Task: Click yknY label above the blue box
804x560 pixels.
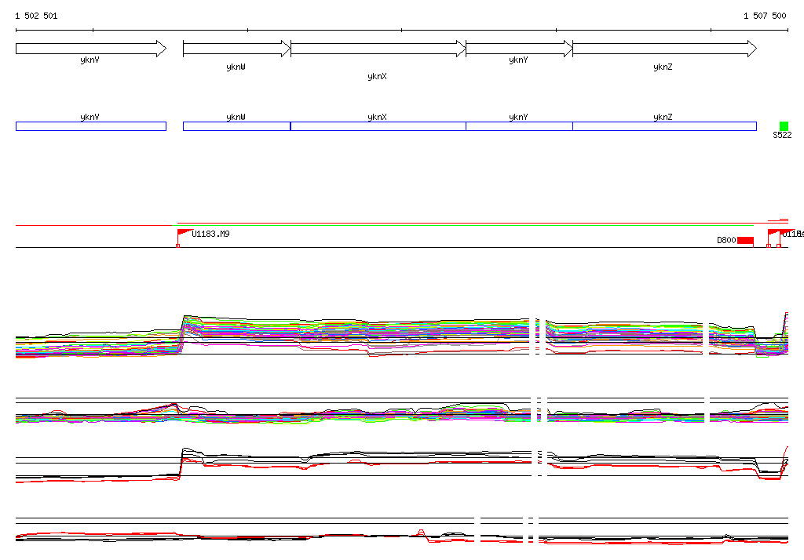Action: tap(518, 118)
